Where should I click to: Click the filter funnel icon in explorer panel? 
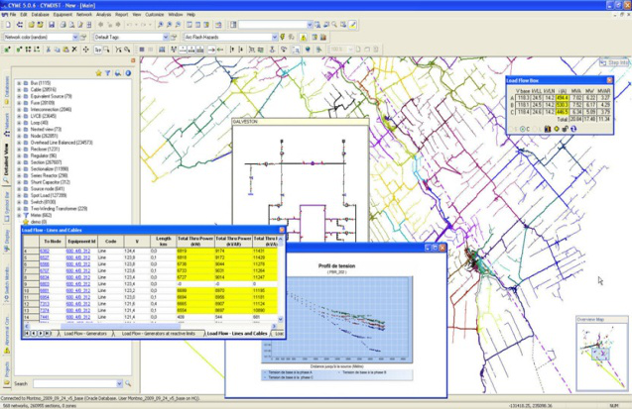tap(106, 73)
